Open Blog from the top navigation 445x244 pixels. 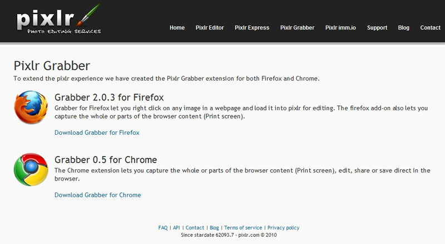pos(404,28)
